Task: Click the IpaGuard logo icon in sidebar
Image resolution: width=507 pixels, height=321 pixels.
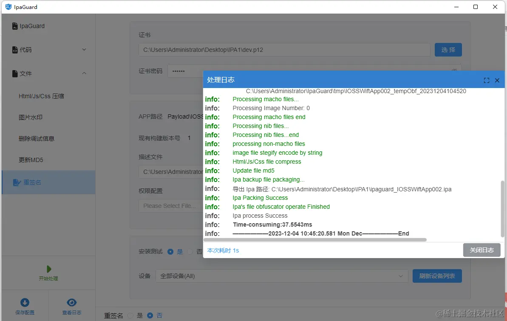Action: 15,26
